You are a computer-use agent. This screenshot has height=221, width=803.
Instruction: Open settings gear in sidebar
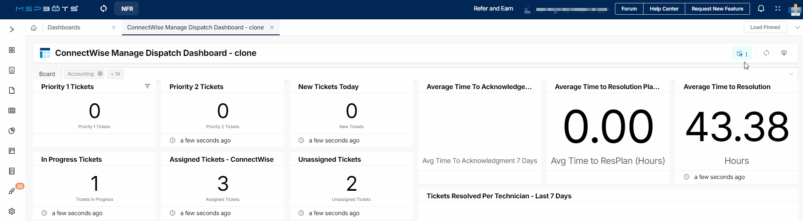pyautogui.click(x=12, y=211)
